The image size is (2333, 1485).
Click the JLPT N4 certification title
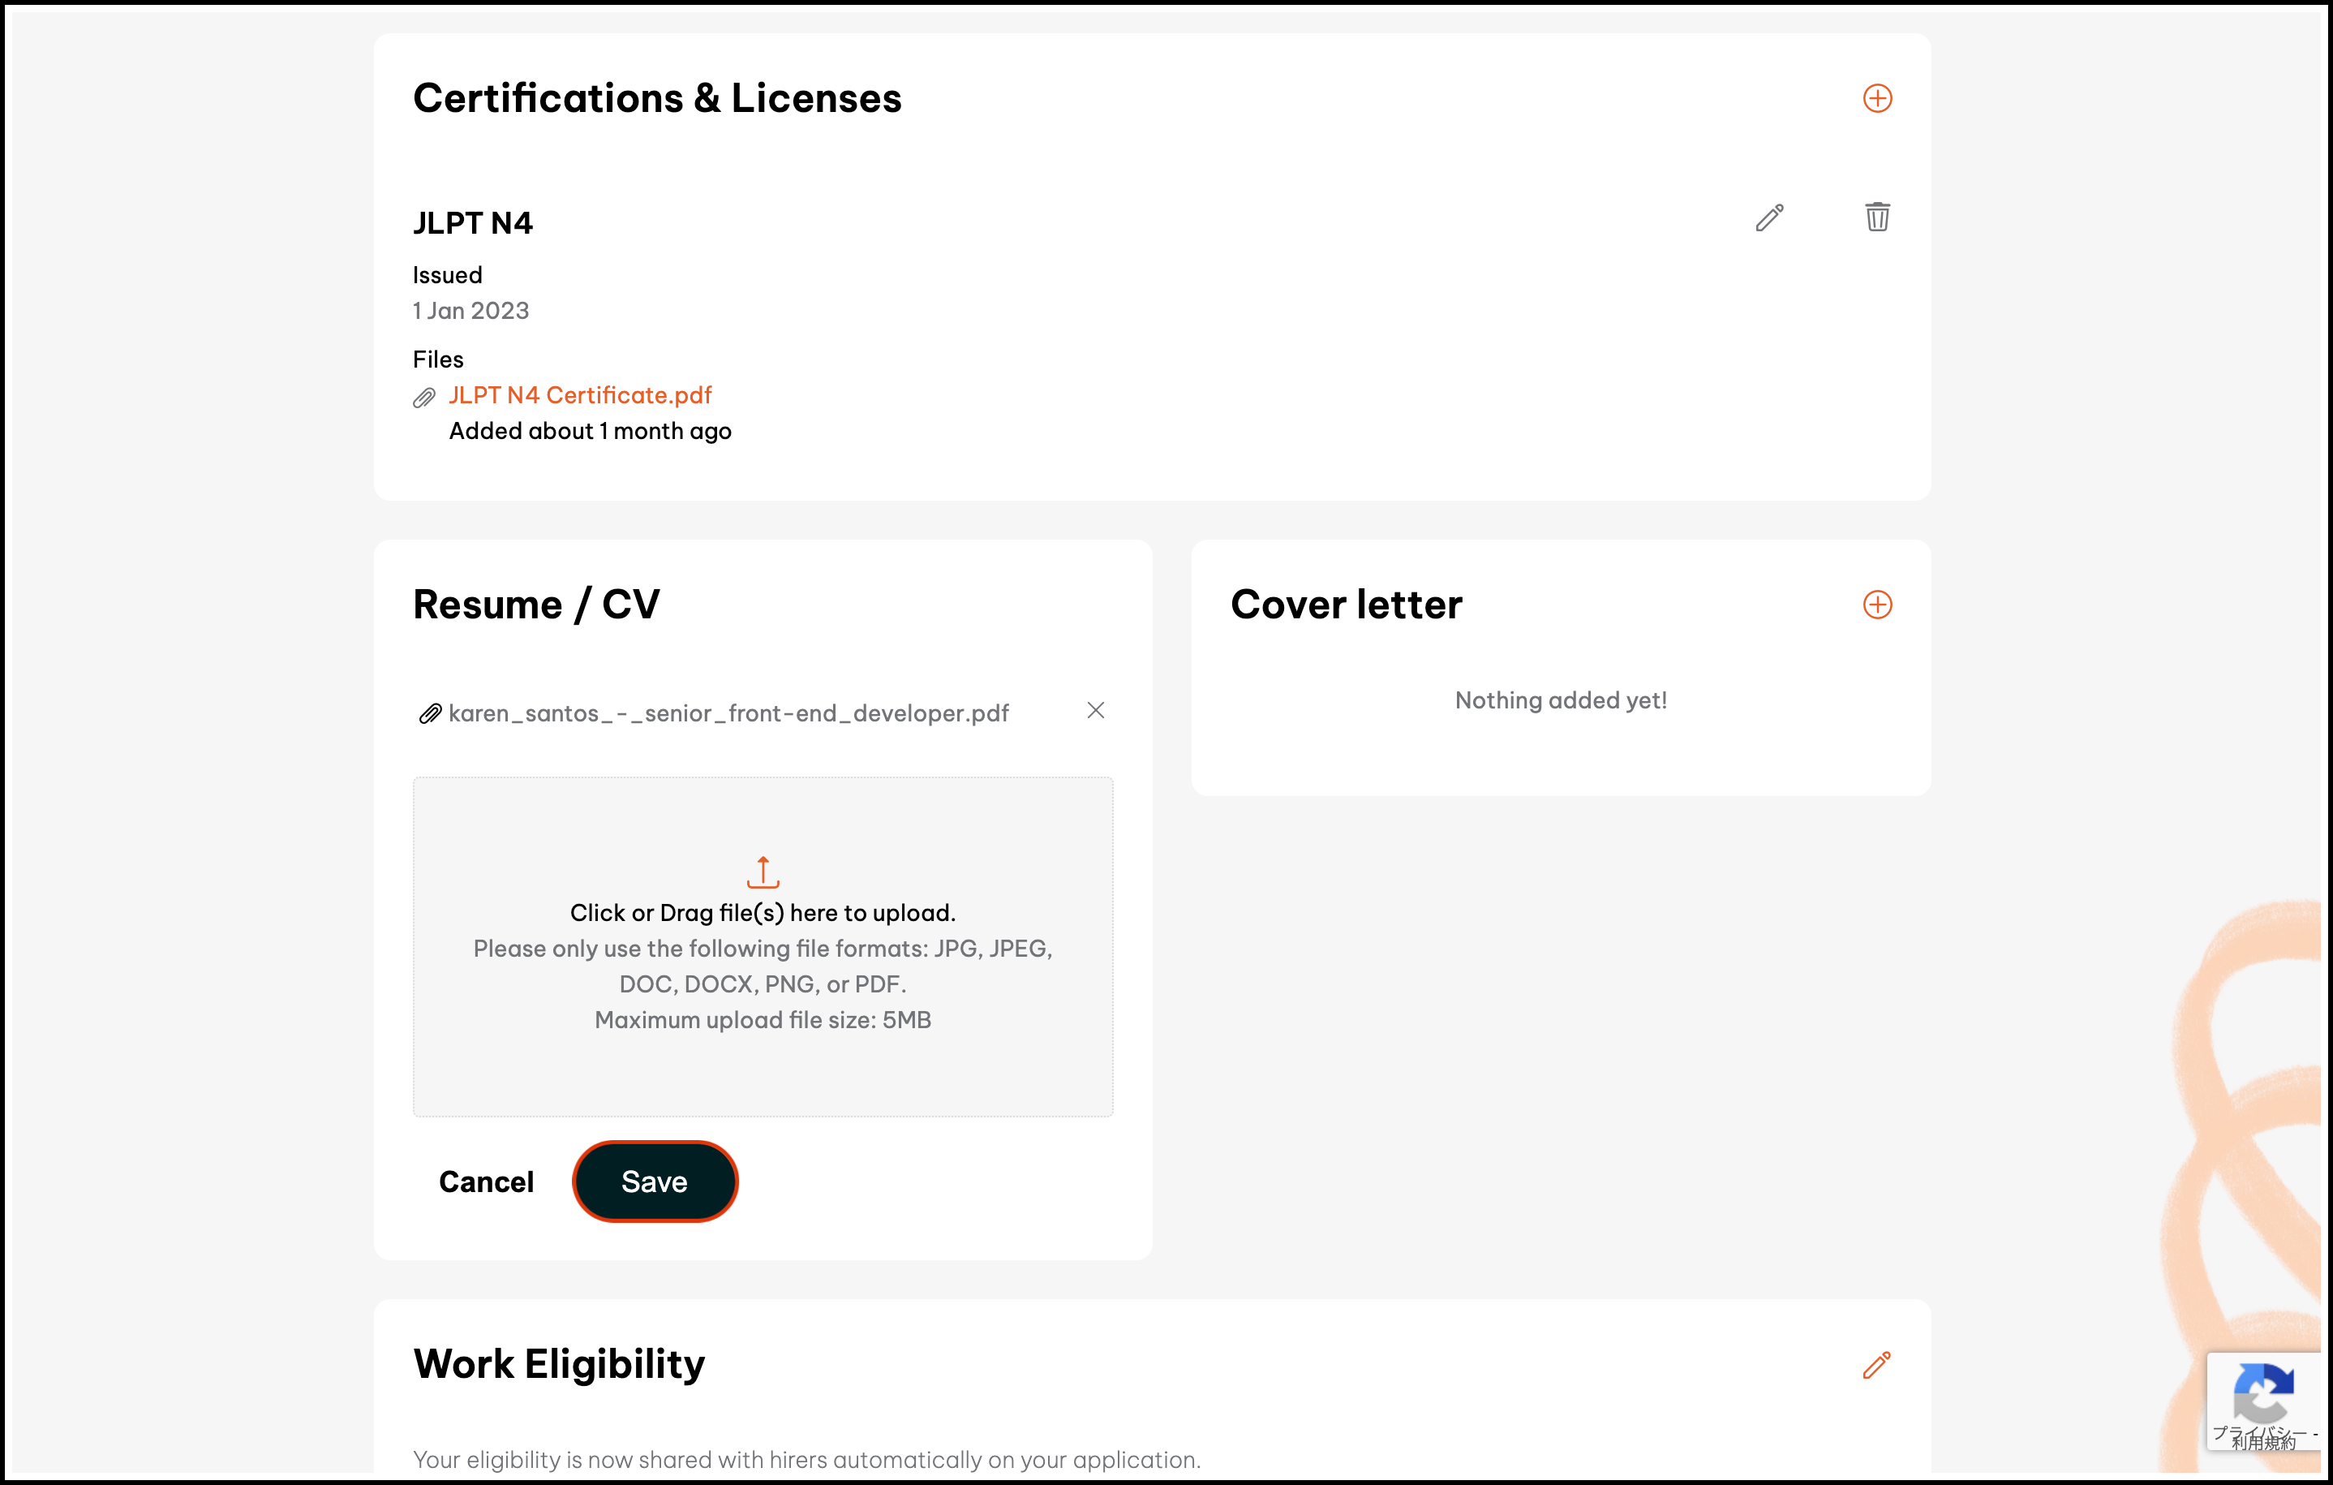(x=473, y=224)
